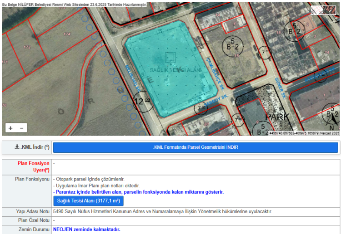Select parcel 174 on the map
The height and width of the screenshot is (234, 341).
[x=67, y=34]
